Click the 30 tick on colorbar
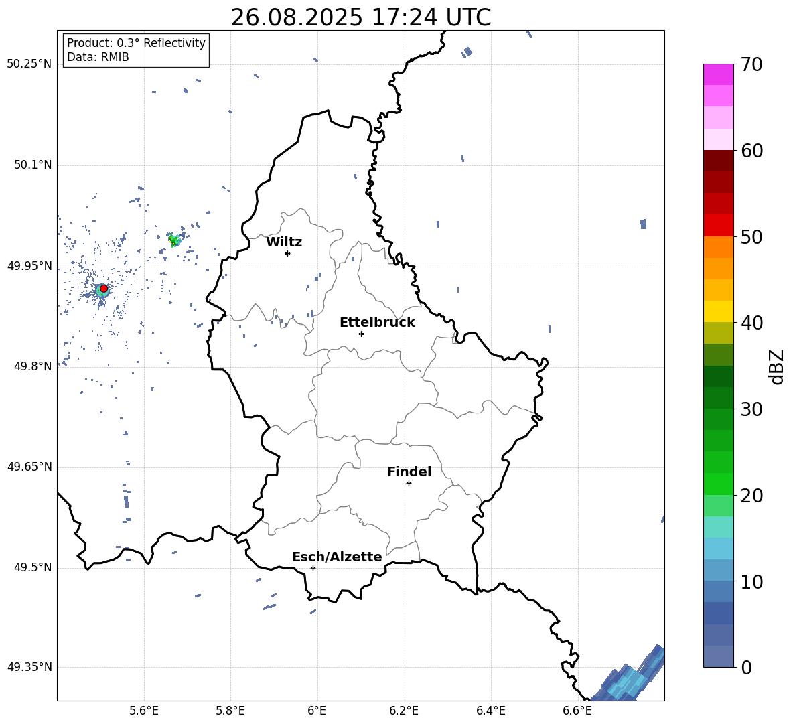Image resolution: width=793 pixels, height=724 pixels. pos(751,409)
